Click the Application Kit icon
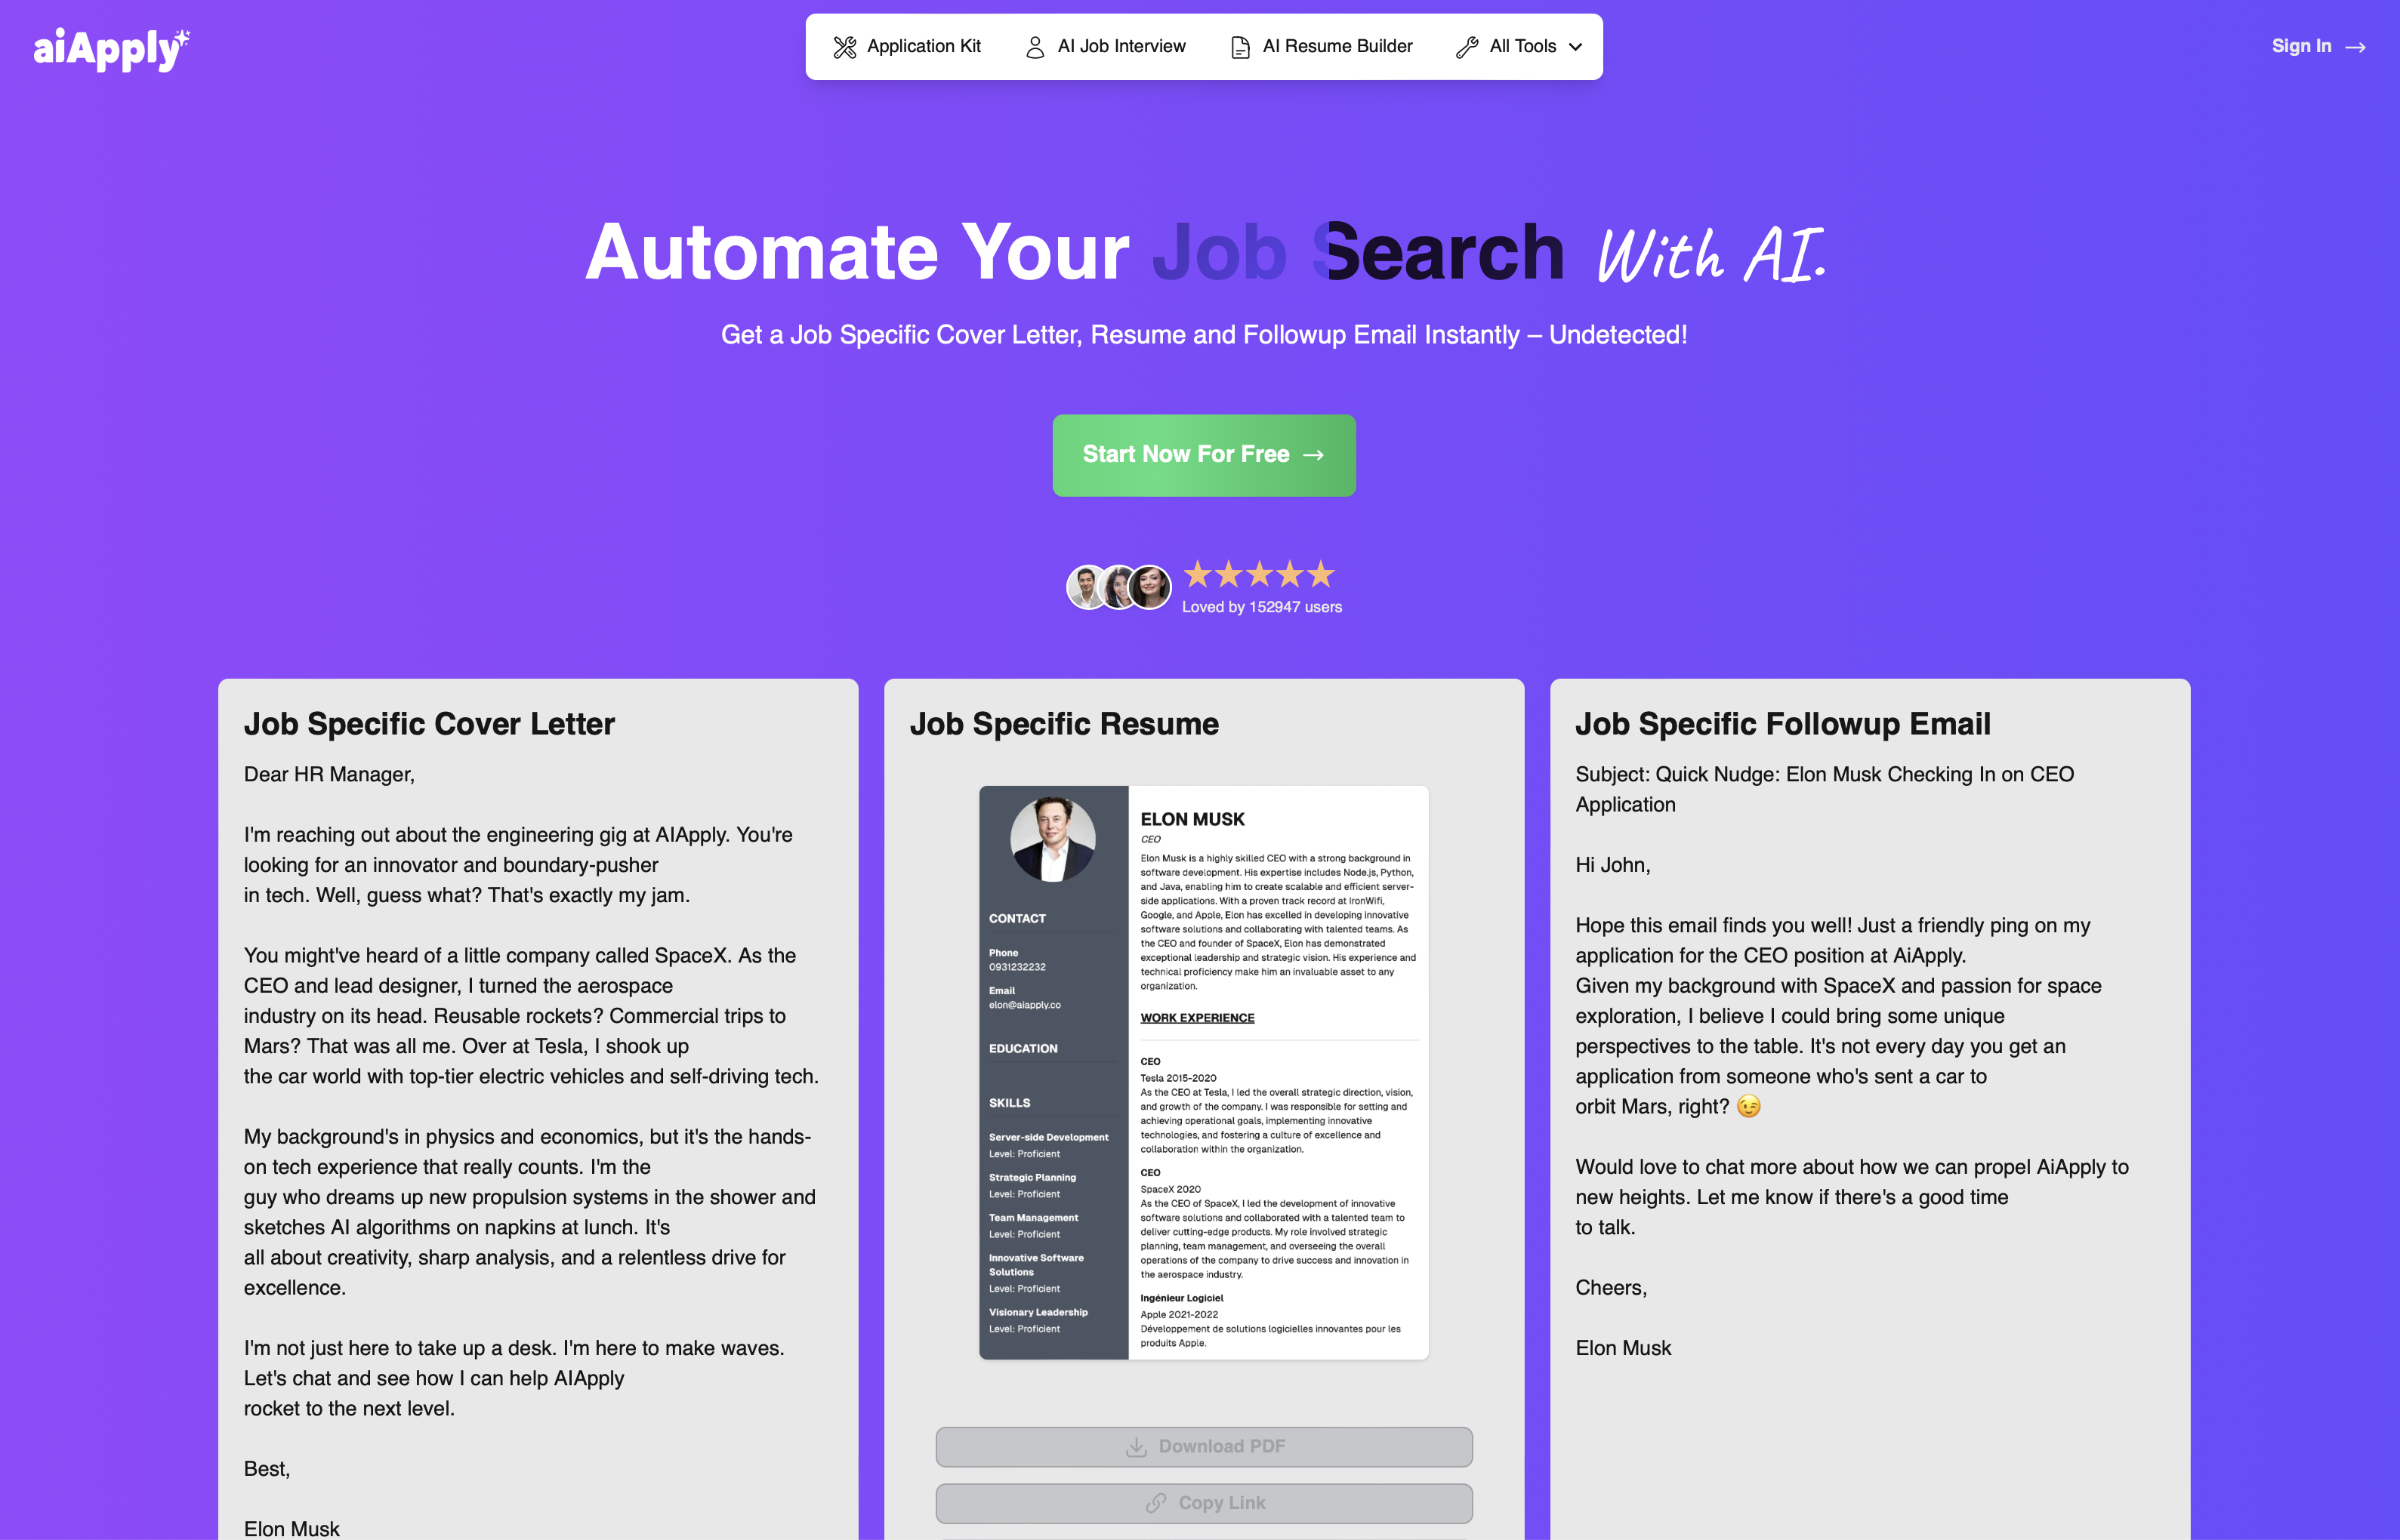2400x1540 pixels. (x=847, y=45)
